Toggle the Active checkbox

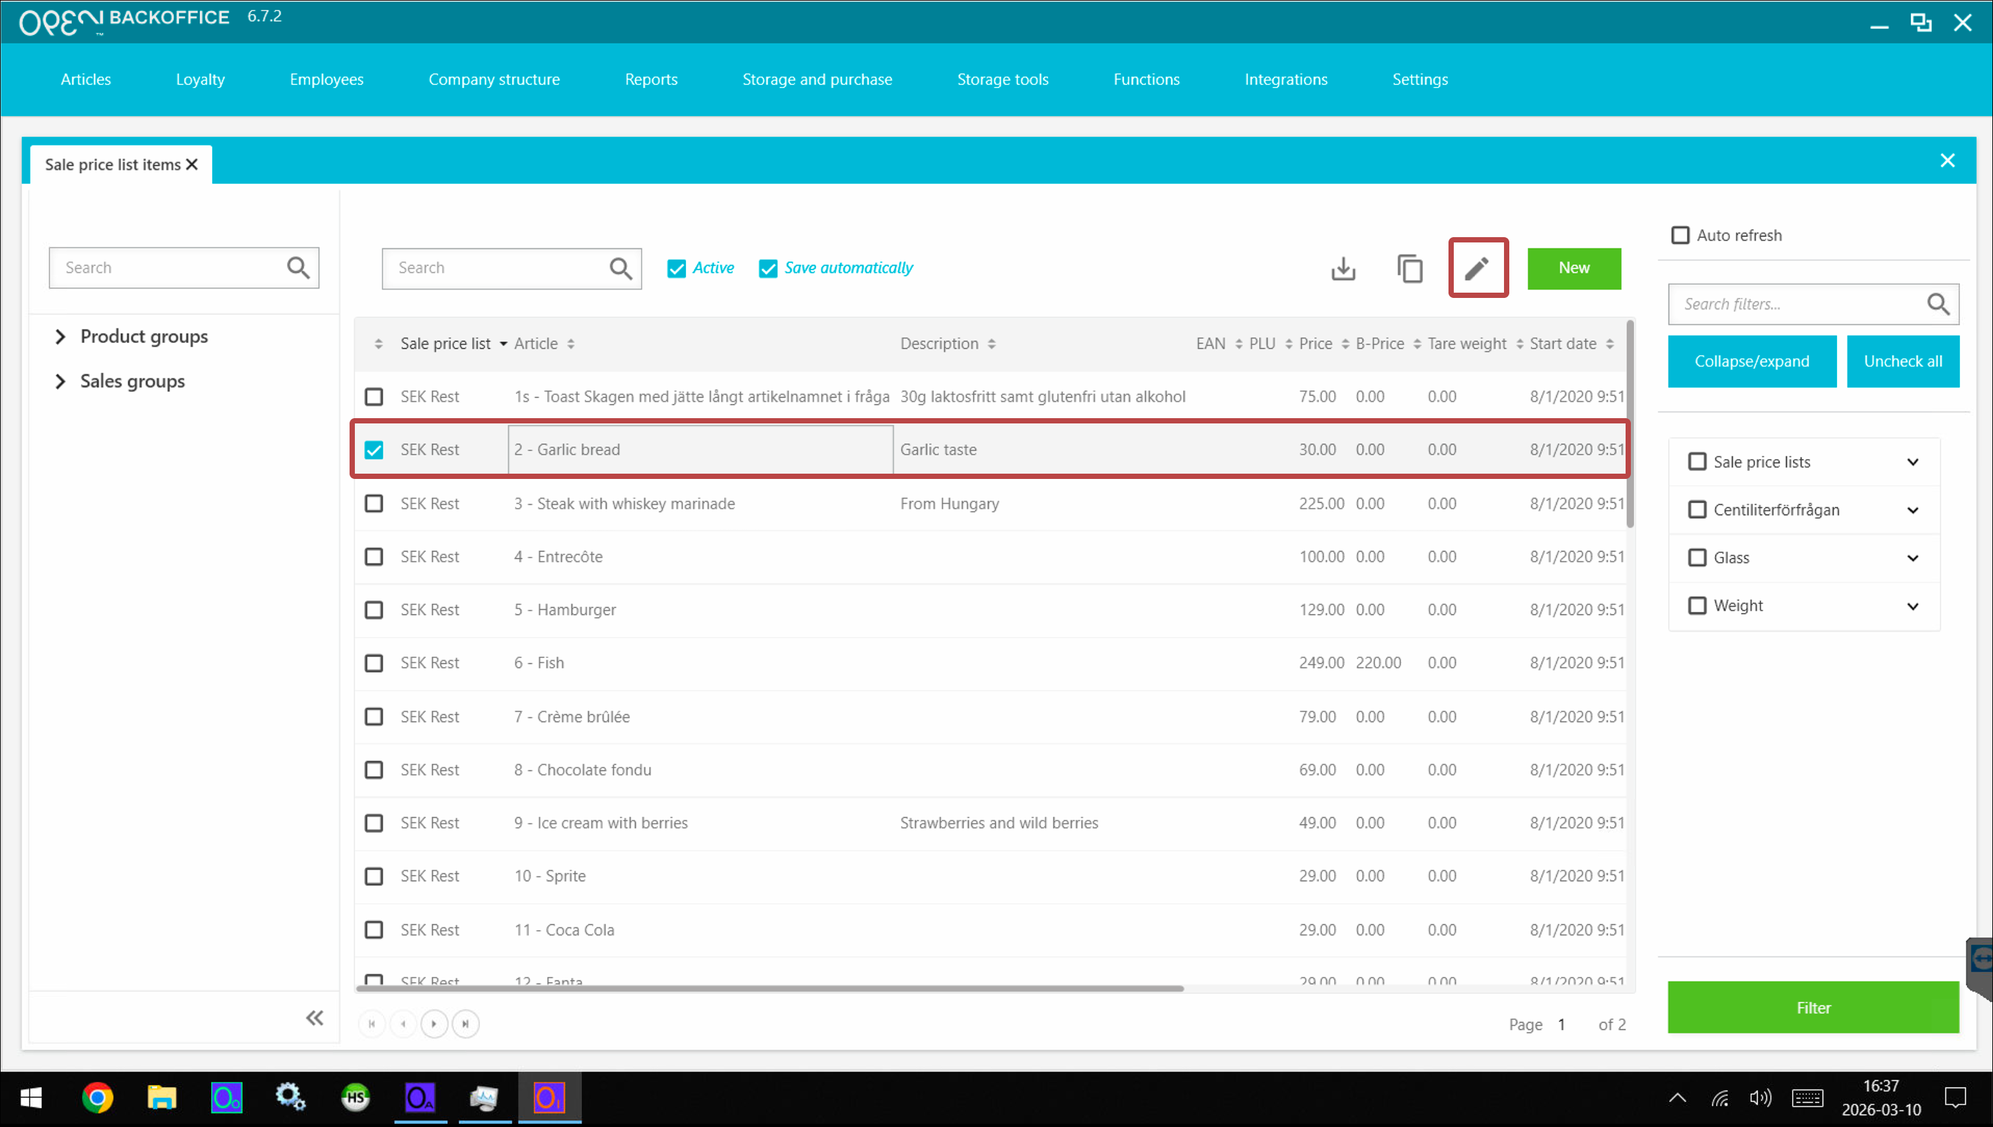pos(676,269)
